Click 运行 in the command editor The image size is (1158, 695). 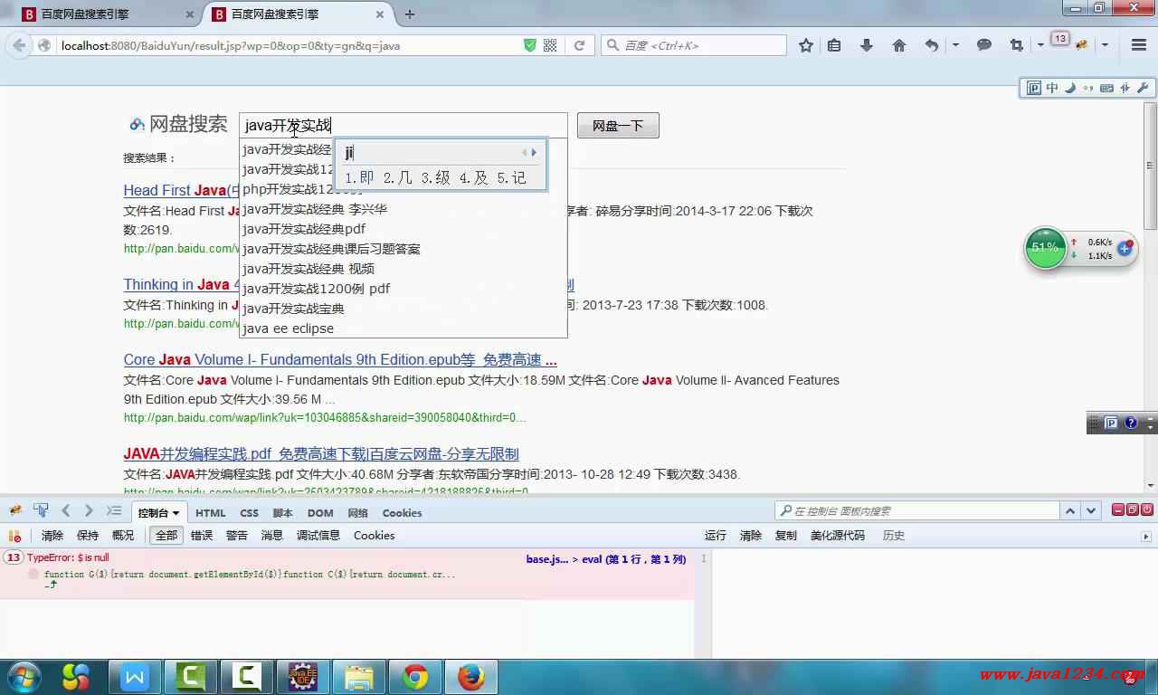716,536
